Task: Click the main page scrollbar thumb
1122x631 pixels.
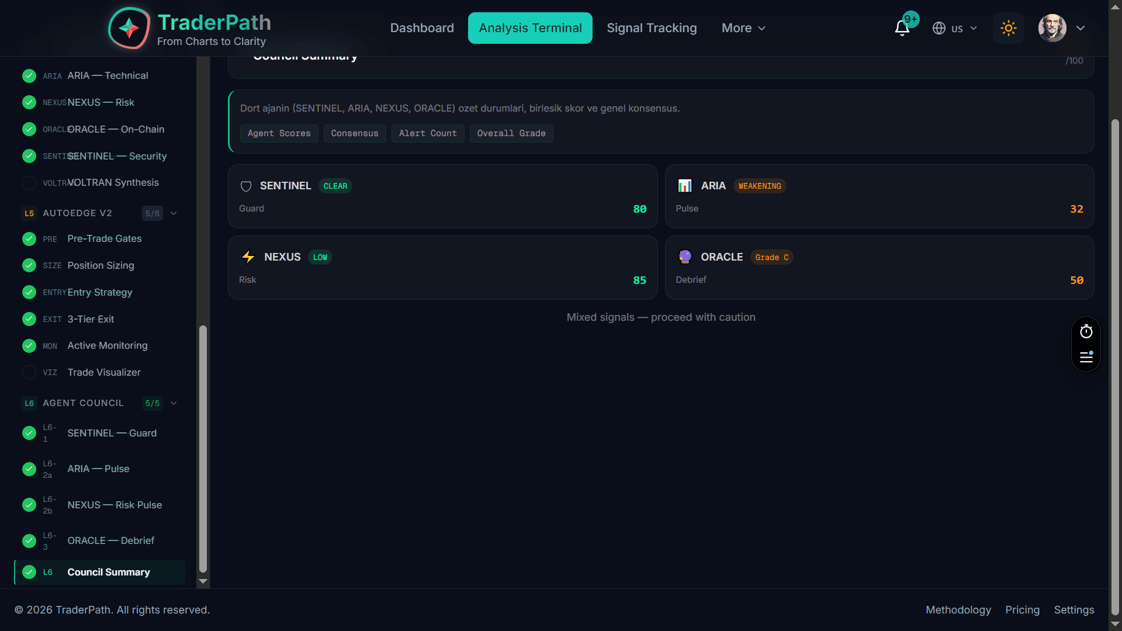Action: 1115,367
